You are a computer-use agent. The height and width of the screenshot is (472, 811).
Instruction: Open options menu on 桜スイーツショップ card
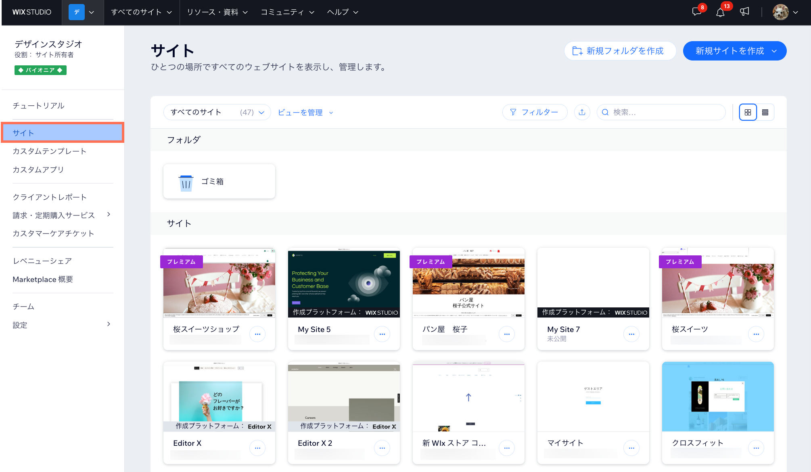(x=257, y=334)
